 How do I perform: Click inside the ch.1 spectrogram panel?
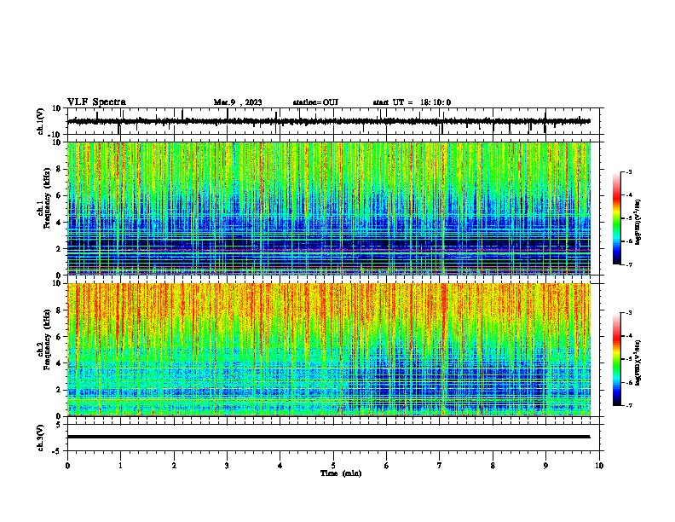tap(329, 208)
